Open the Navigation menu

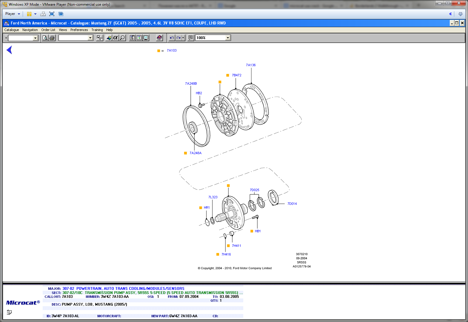pos(30,30)
